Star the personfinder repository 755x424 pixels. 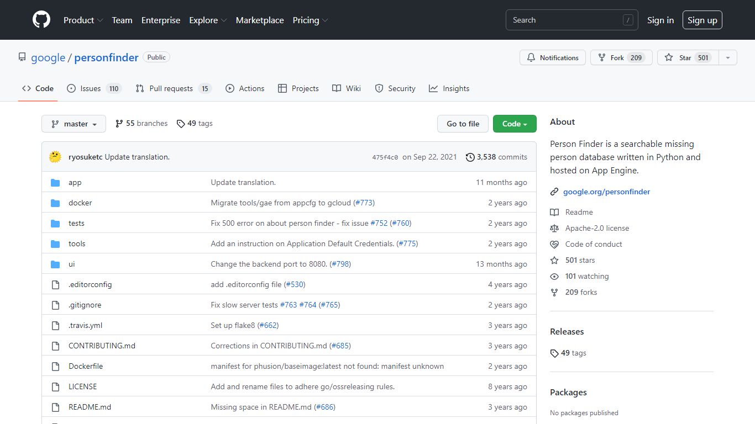click(688, 57)
